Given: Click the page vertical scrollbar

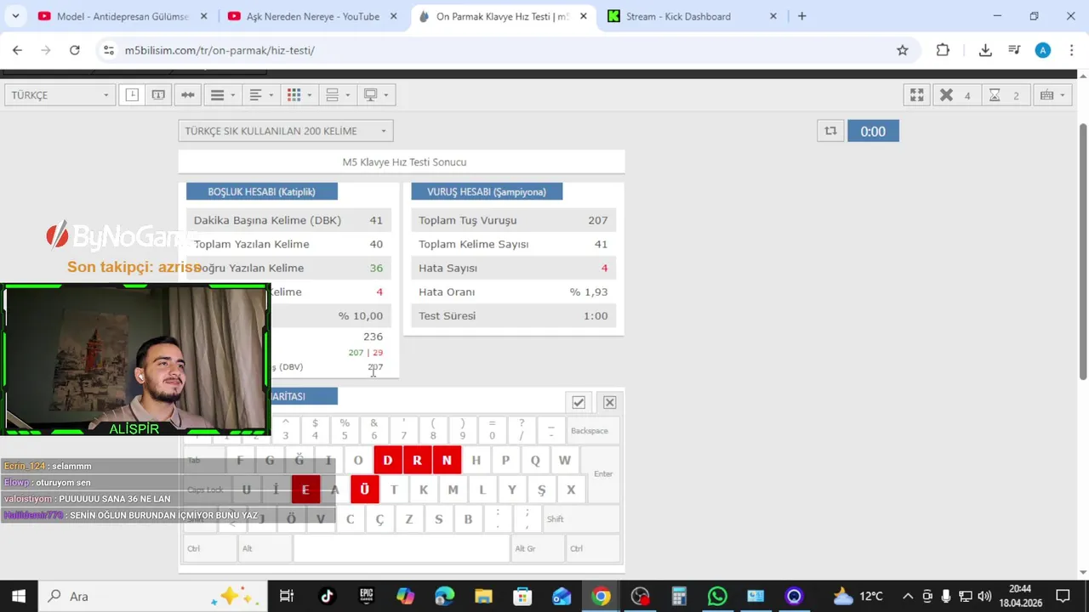Looking at the screenshot, I should click(1083, 251).
